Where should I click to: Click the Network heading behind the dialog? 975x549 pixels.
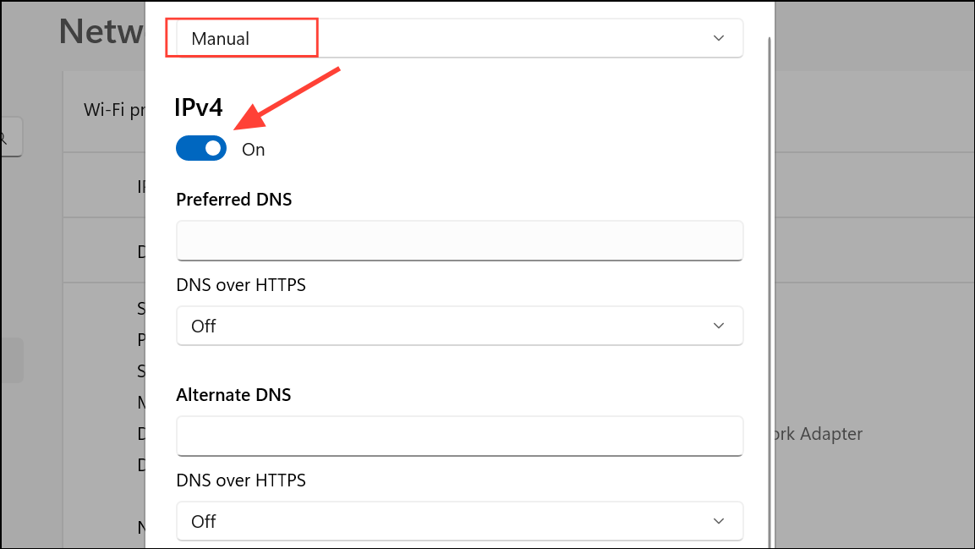[x=101, y=31]
